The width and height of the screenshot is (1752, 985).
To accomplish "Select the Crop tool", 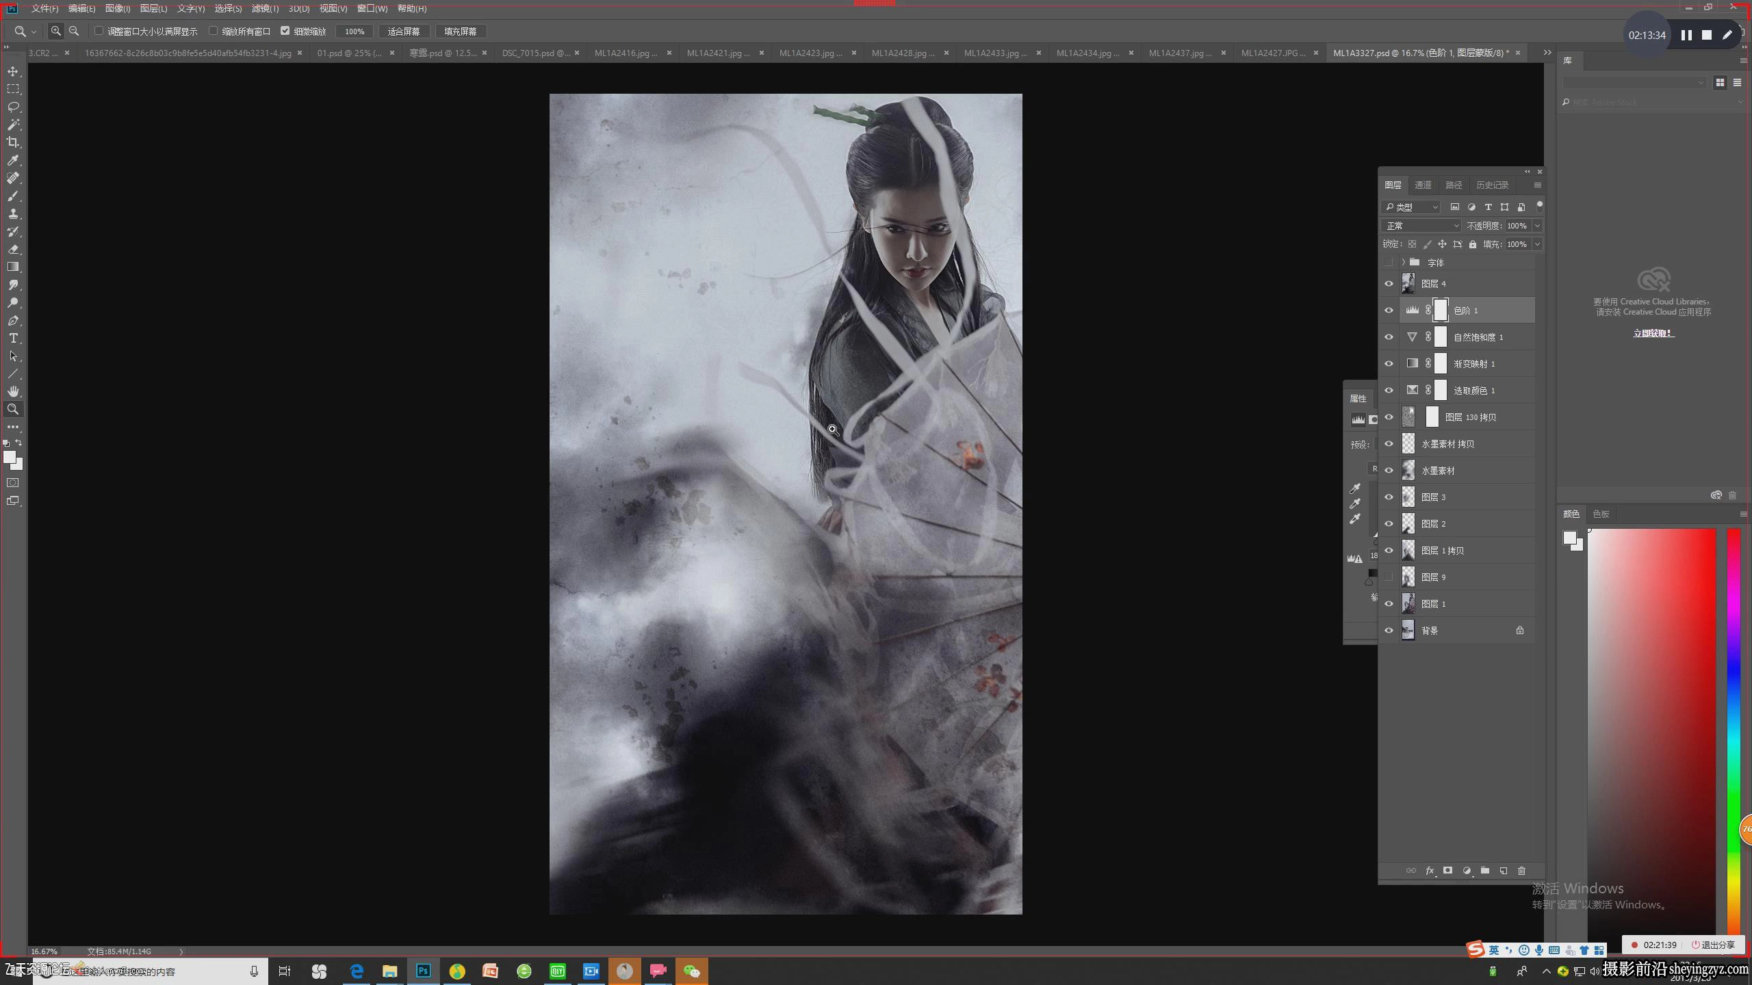I will pos(13,142).
